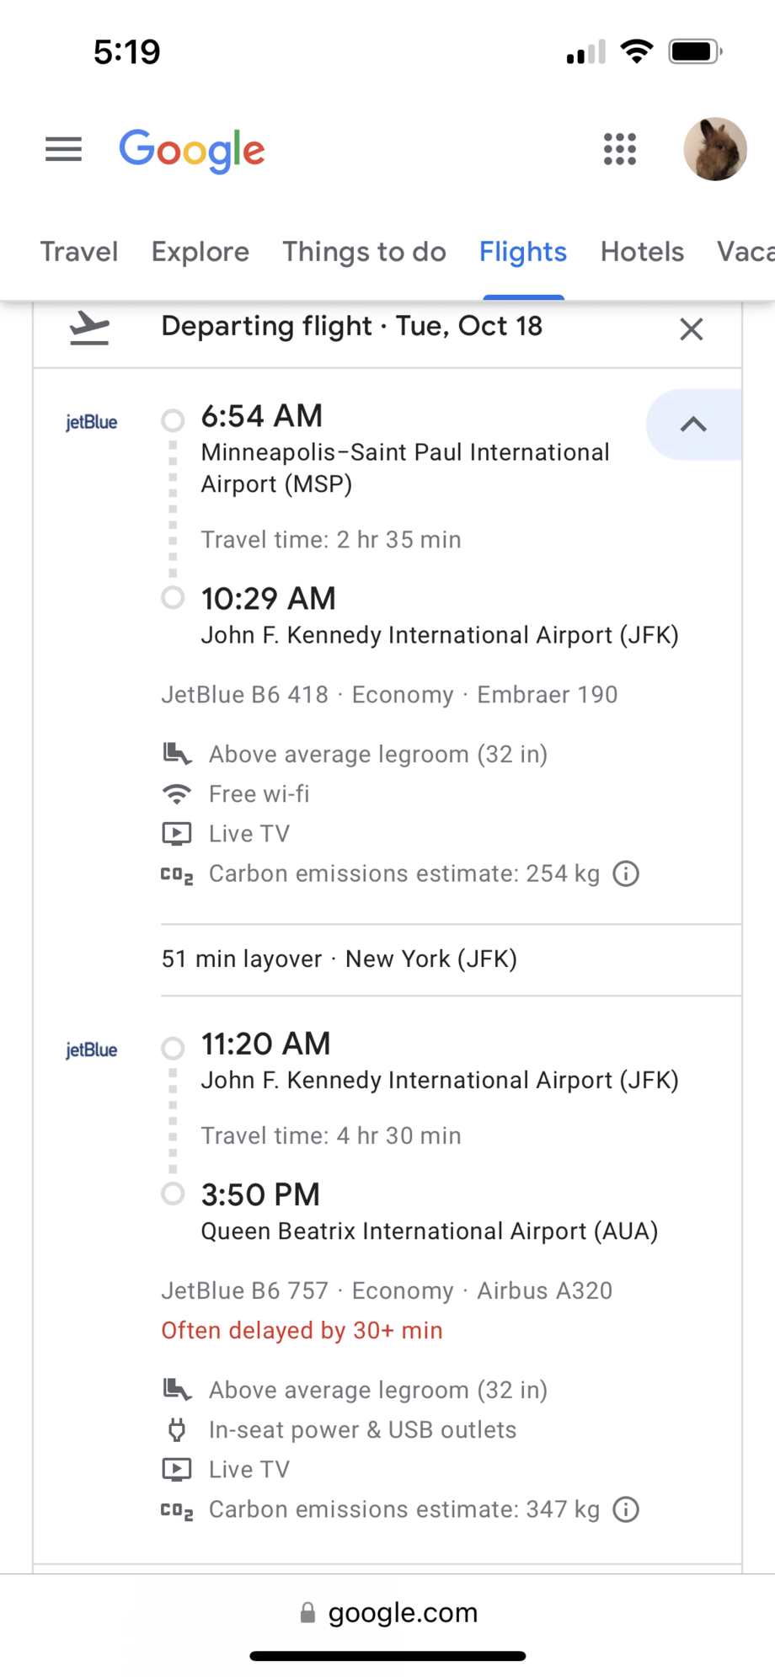Tap the google.com address bar
The width and height of the screenshot is (775, 1677).
coord(389,1613)
